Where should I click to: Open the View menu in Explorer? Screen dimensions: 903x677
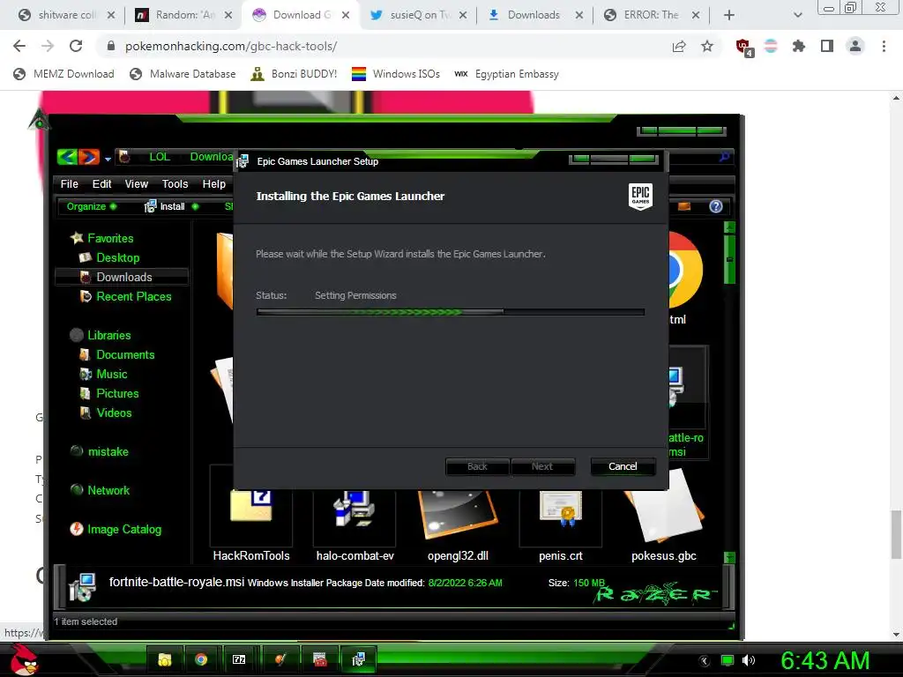tap(137, 183)
